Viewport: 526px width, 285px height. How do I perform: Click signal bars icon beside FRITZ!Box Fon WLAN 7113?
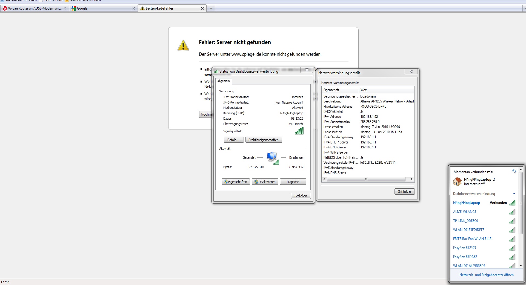point(512,239)
